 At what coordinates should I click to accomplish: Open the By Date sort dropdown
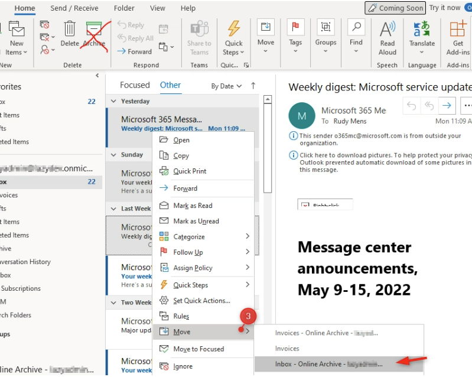pyautogui.click(x=226, y=86)
